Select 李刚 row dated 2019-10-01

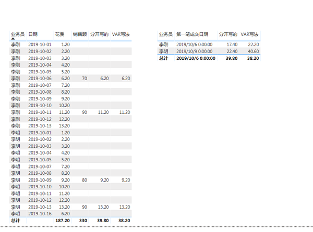(x=70, y=45)
